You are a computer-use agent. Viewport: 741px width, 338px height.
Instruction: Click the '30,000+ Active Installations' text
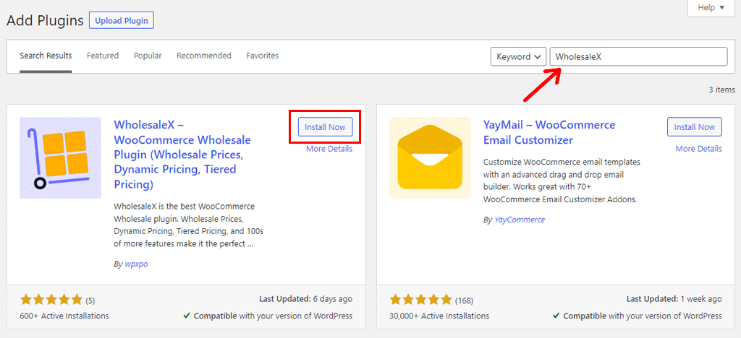pyautogui.click(x=439, y=316)
